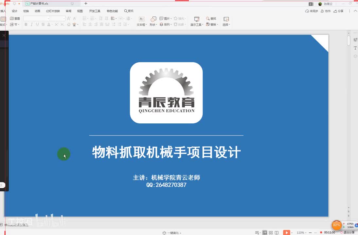Click the 协作 collaborate button
This screenshot has width=358, height=235.
point(326,11)
